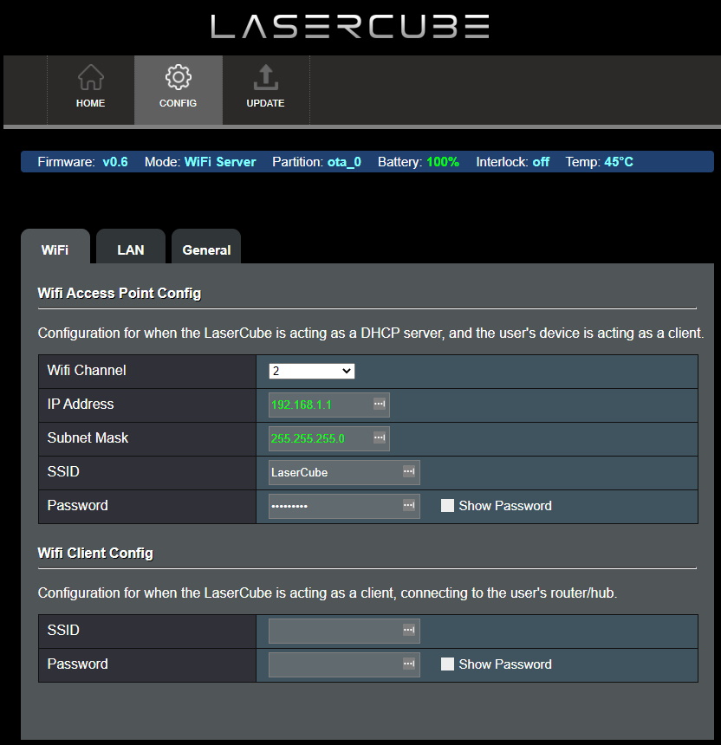Click the icon in the Wifi Client Password field

click(409, 664)
